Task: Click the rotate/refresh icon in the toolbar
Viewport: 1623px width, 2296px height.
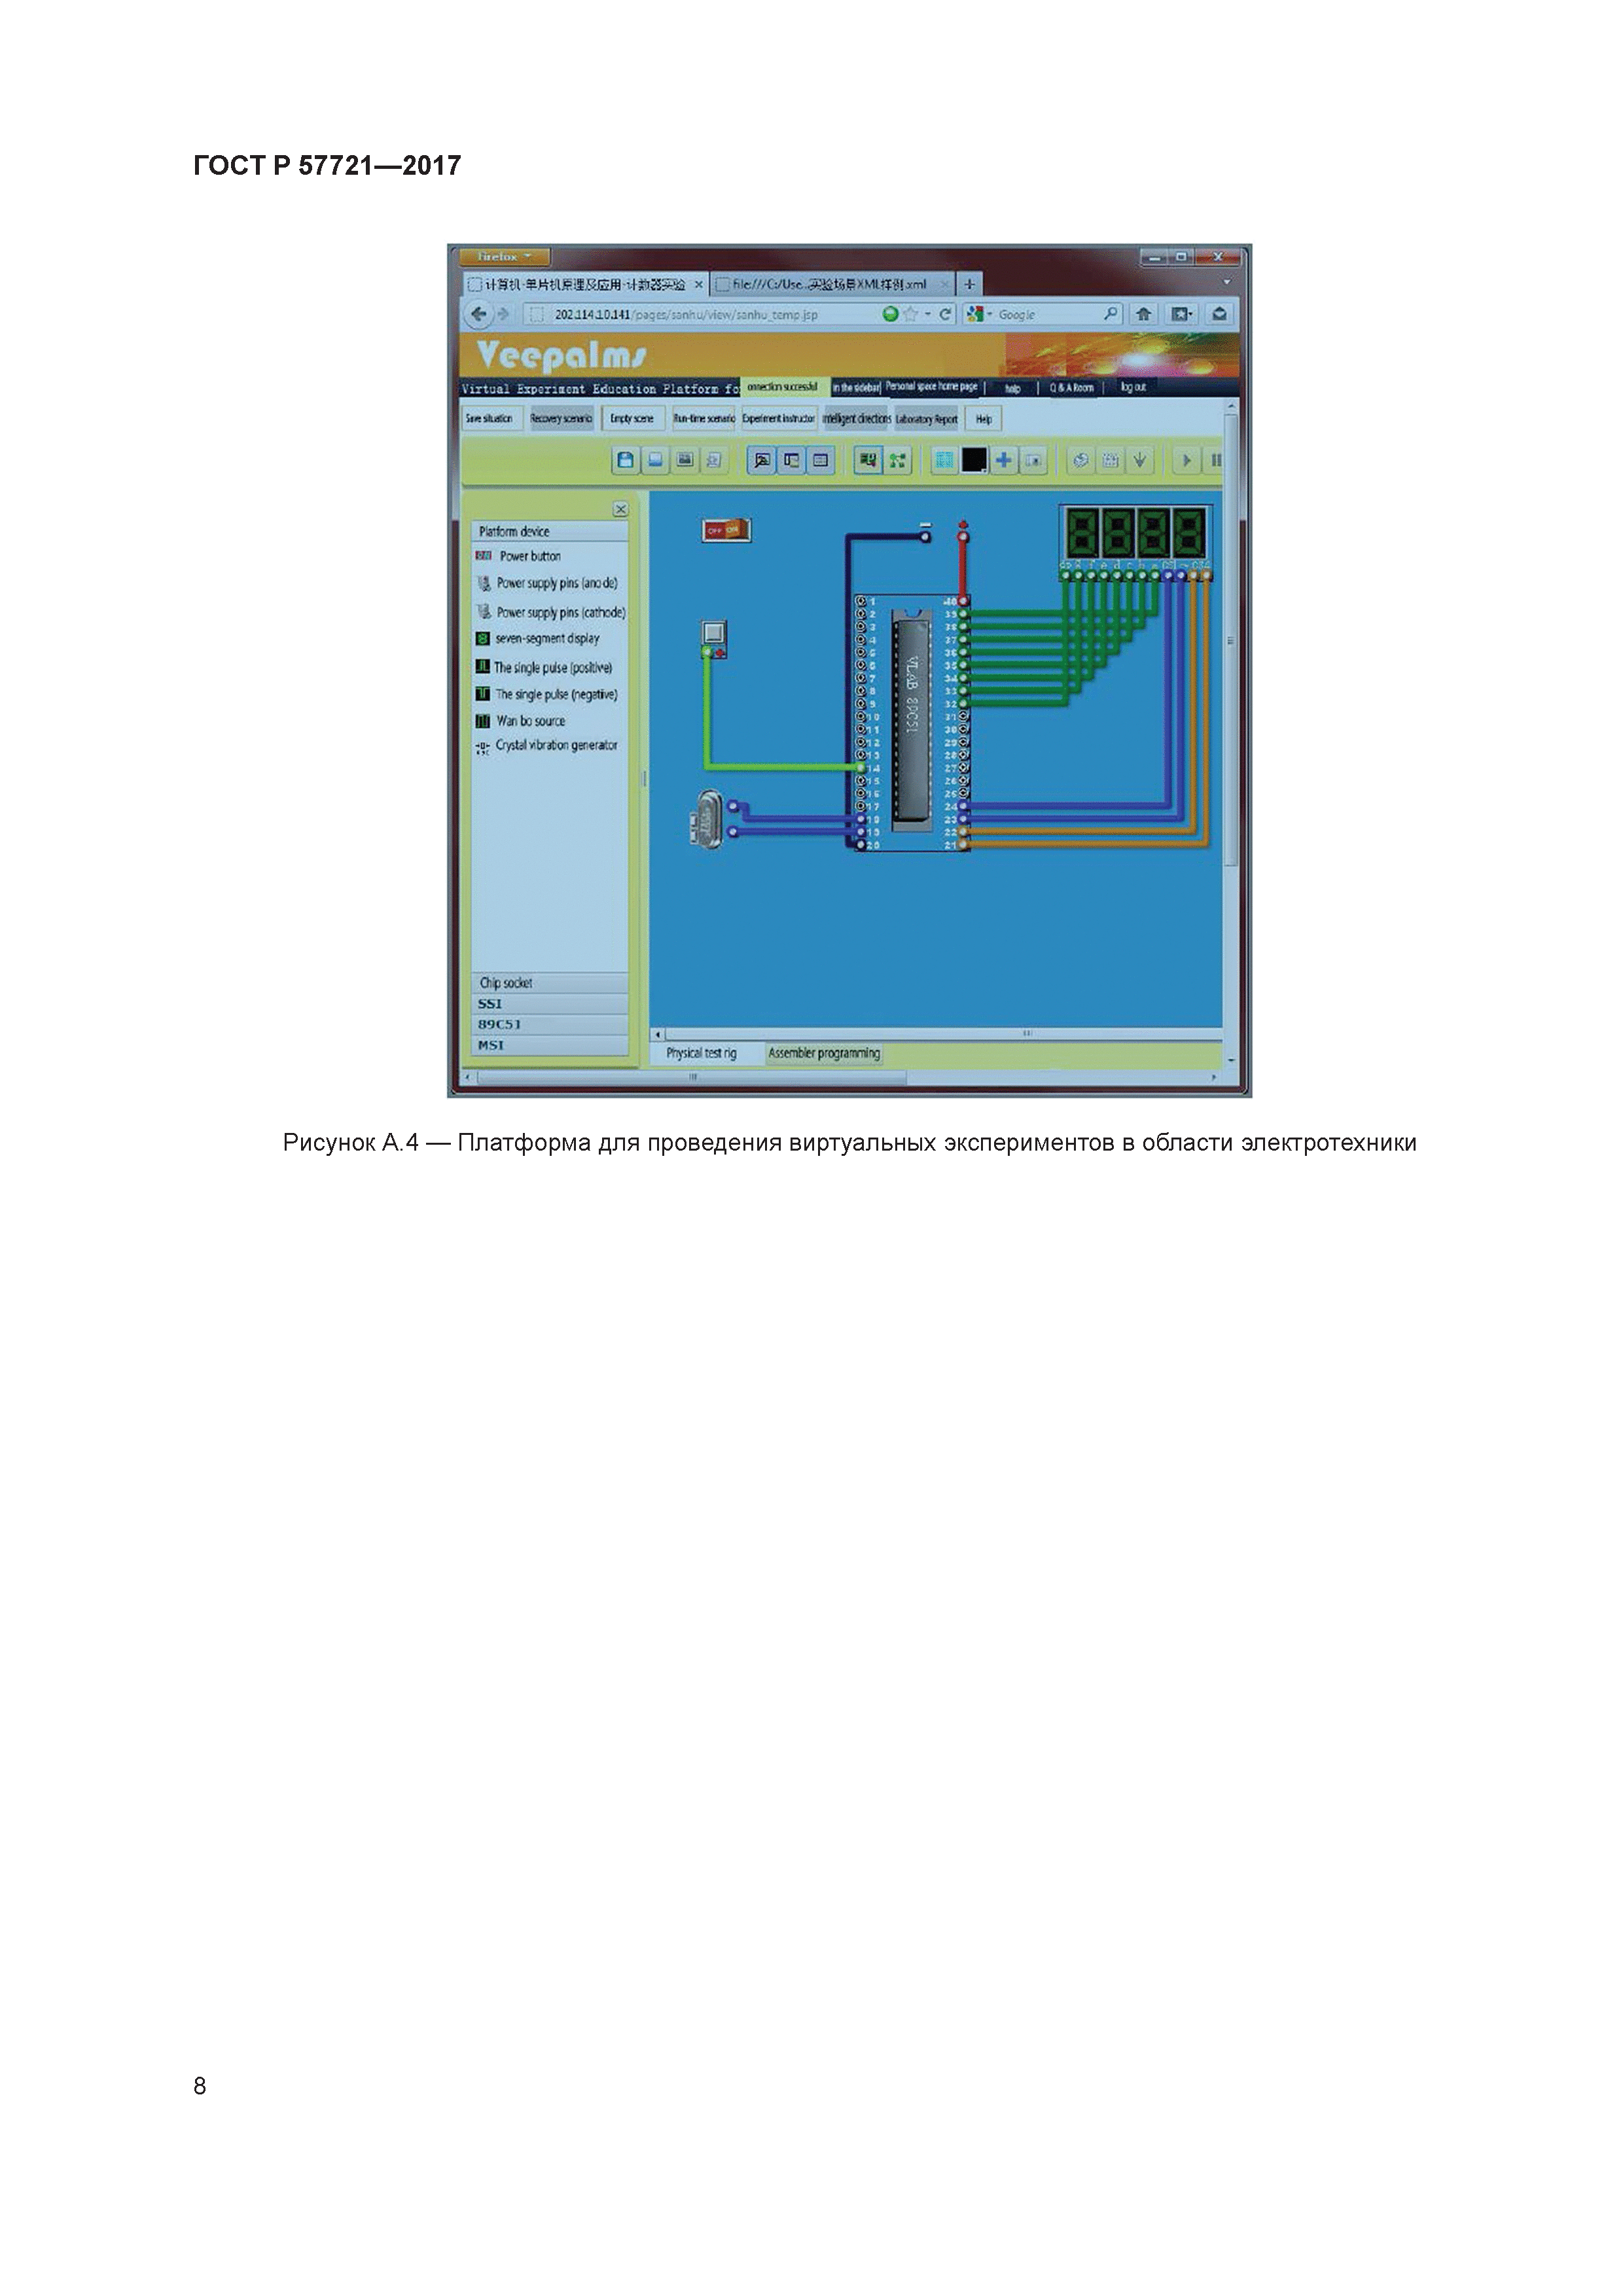Action: point(1080,460)
